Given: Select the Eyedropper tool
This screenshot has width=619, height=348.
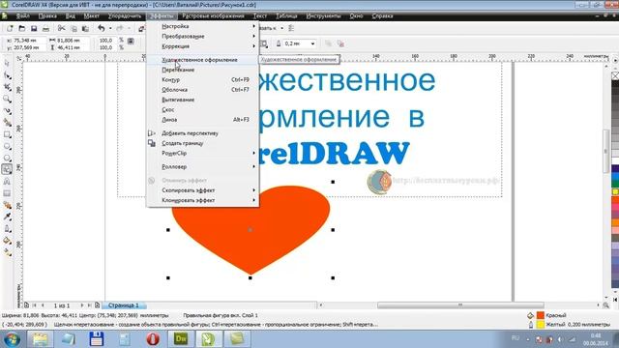Looking at the screenshot, I should click(7, 217).
